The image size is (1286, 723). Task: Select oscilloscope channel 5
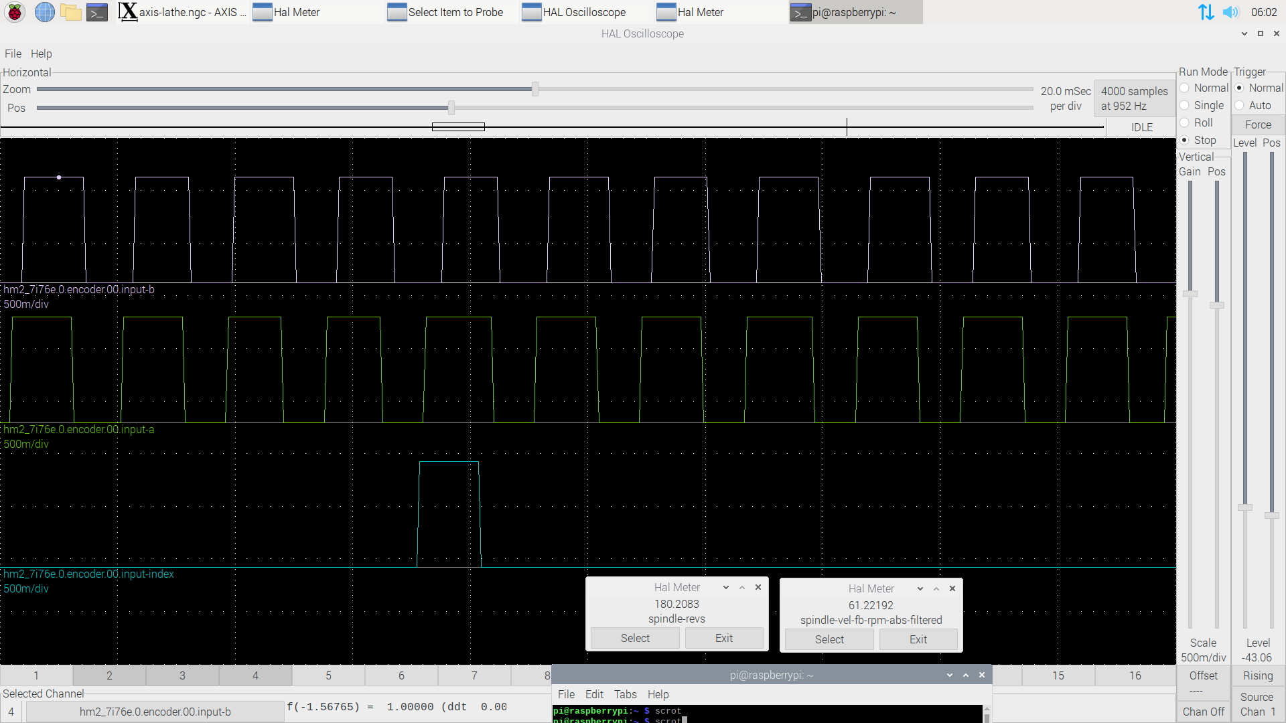tap(328, 675)
